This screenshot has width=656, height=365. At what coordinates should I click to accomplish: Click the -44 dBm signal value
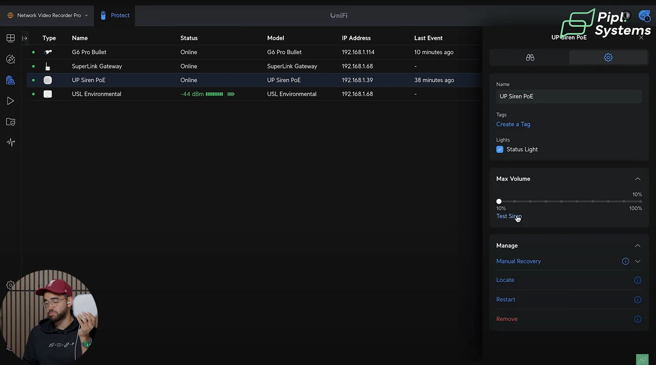click(192, 94)
